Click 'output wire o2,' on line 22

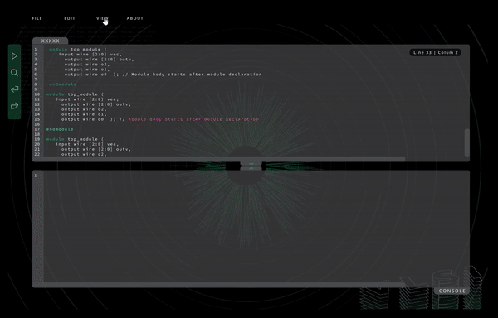pyautogui.click(x=84, y=154)
